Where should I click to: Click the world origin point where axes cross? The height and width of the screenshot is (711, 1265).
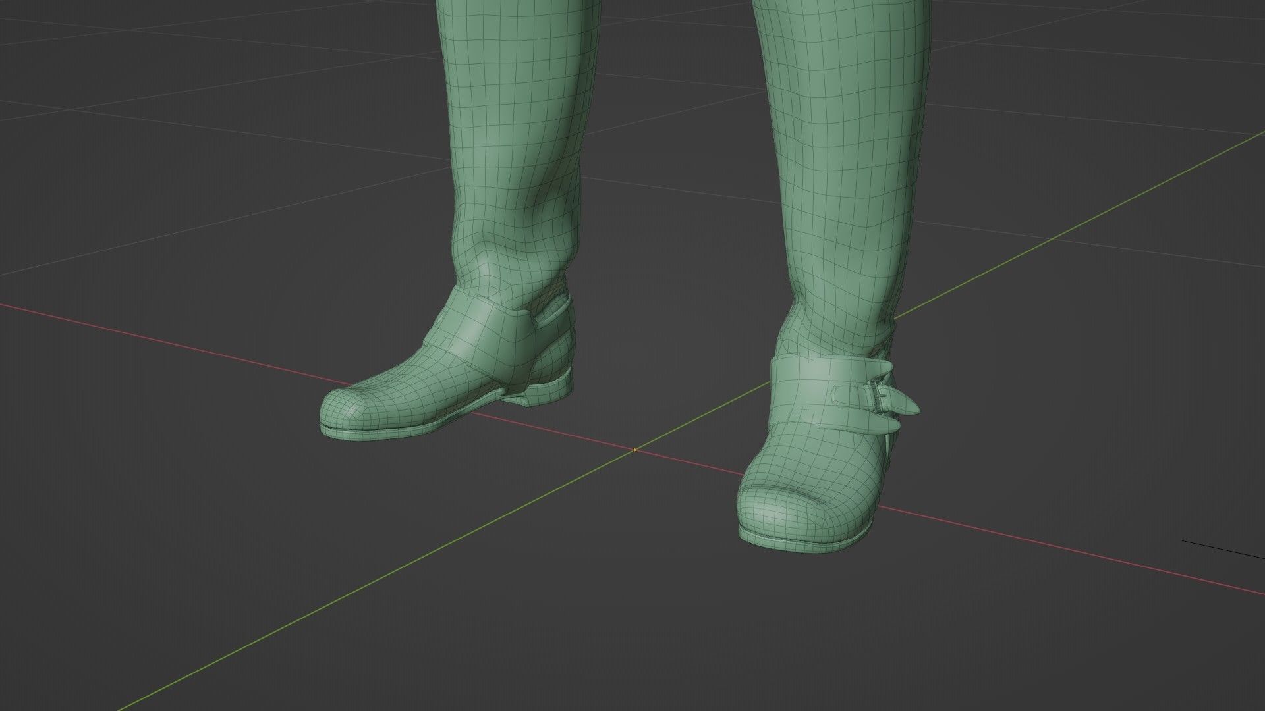[x=634, y=450]
